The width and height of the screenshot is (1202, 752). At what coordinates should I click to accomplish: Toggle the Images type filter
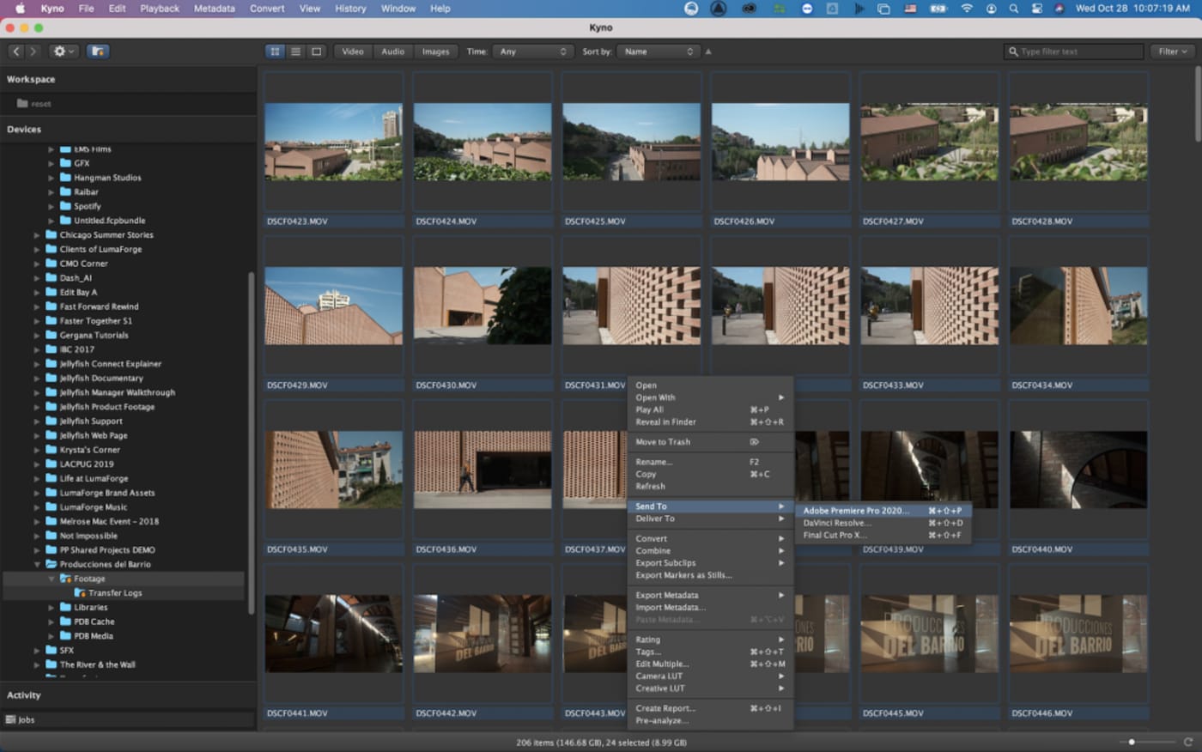tap(435, 52)
